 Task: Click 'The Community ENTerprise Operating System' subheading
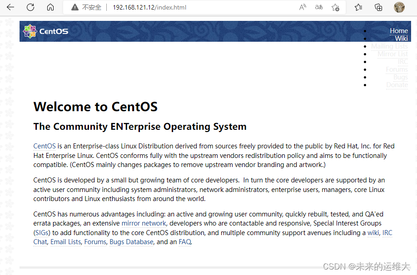(140, 127)
